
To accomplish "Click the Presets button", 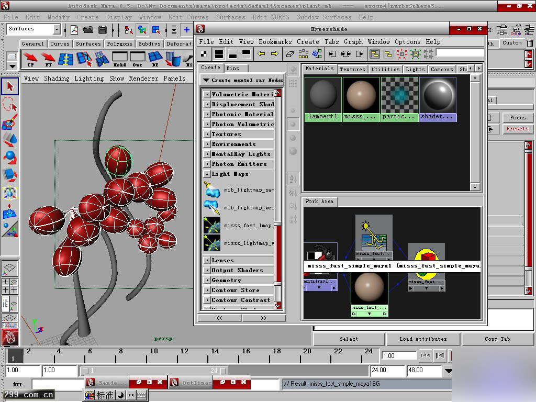I will [517, 129].
